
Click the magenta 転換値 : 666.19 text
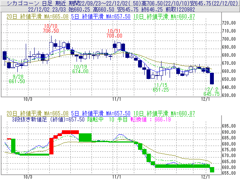click(151, 119)
